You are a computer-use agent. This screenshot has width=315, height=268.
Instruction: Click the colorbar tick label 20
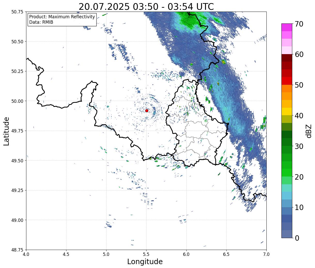pyautogui.click(x=299, y=177)
